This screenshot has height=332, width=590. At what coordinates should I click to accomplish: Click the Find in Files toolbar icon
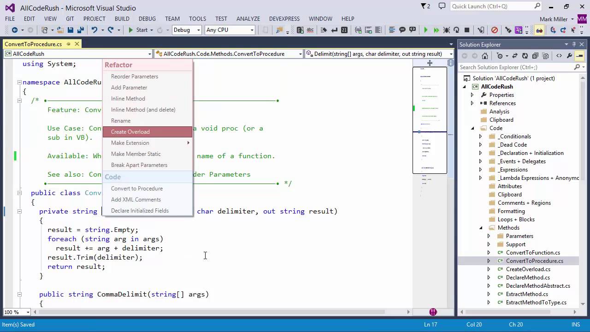[279, 30]
